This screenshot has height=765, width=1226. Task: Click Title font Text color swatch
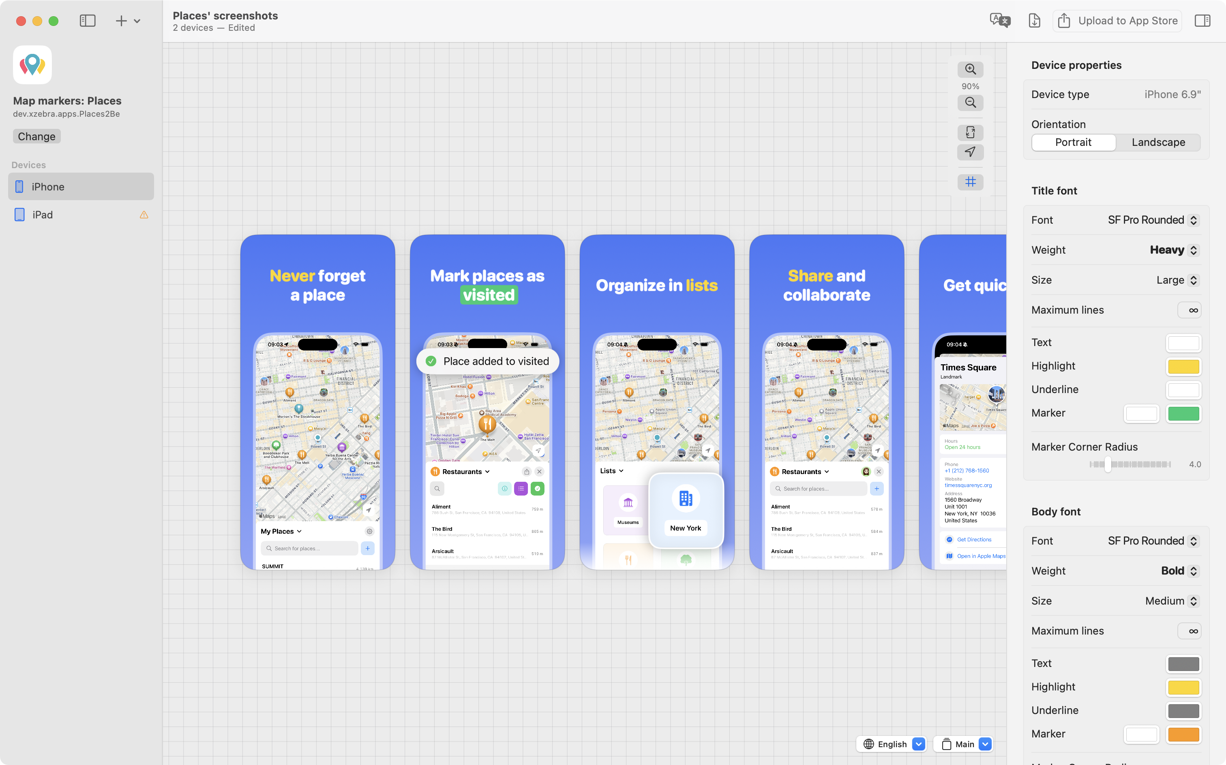click(1183, 343)
